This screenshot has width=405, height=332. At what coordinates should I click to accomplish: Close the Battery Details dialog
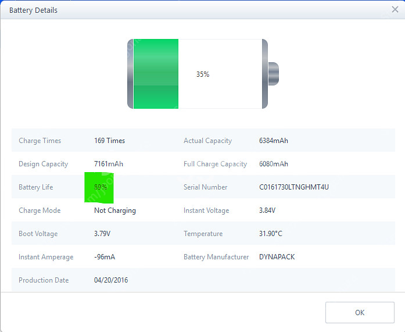(x=395, y=9)
